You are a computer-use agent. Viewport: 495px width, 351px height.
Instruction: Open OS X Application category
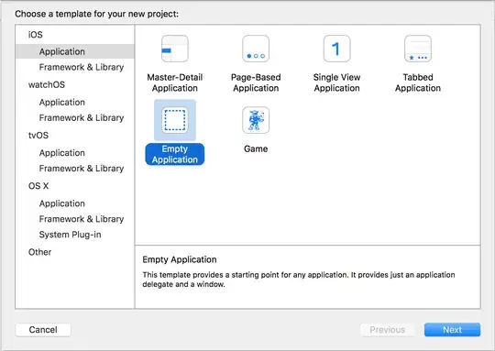62,203
